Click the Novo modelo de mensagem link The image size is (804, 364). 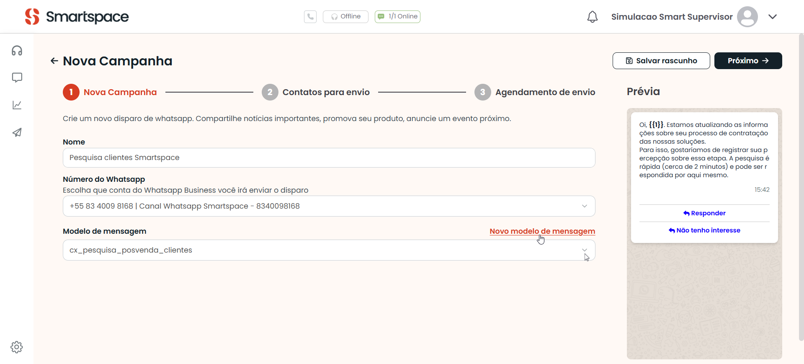tap(542, 231)
